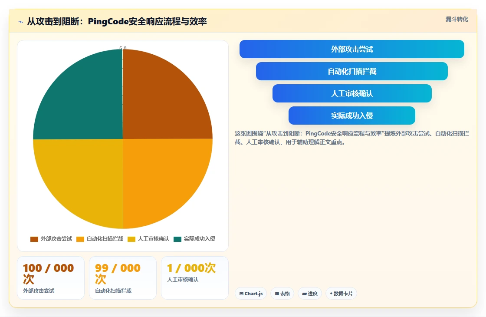The height and width of the screenshot is (317, 486).
Task: Click the 5.0 axis label above pie
Action: click(123, 48)
